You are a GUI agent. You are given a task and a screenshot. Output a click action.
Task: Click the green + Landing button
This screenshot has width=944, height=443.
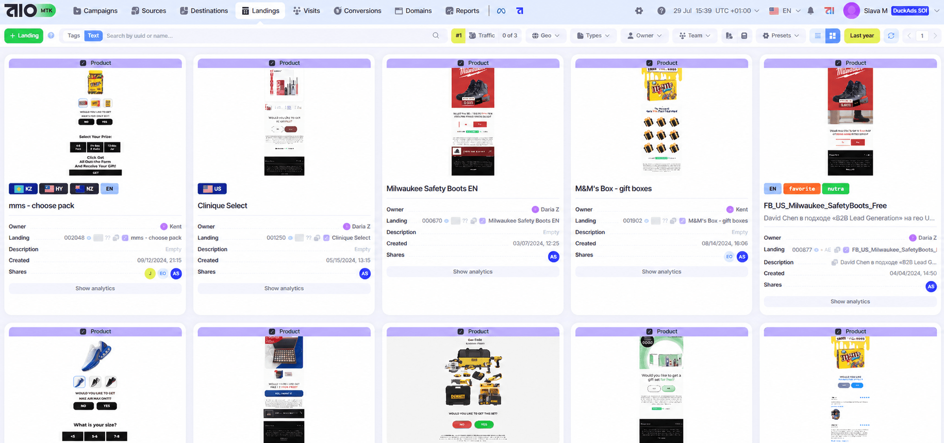tap(24, 36)
